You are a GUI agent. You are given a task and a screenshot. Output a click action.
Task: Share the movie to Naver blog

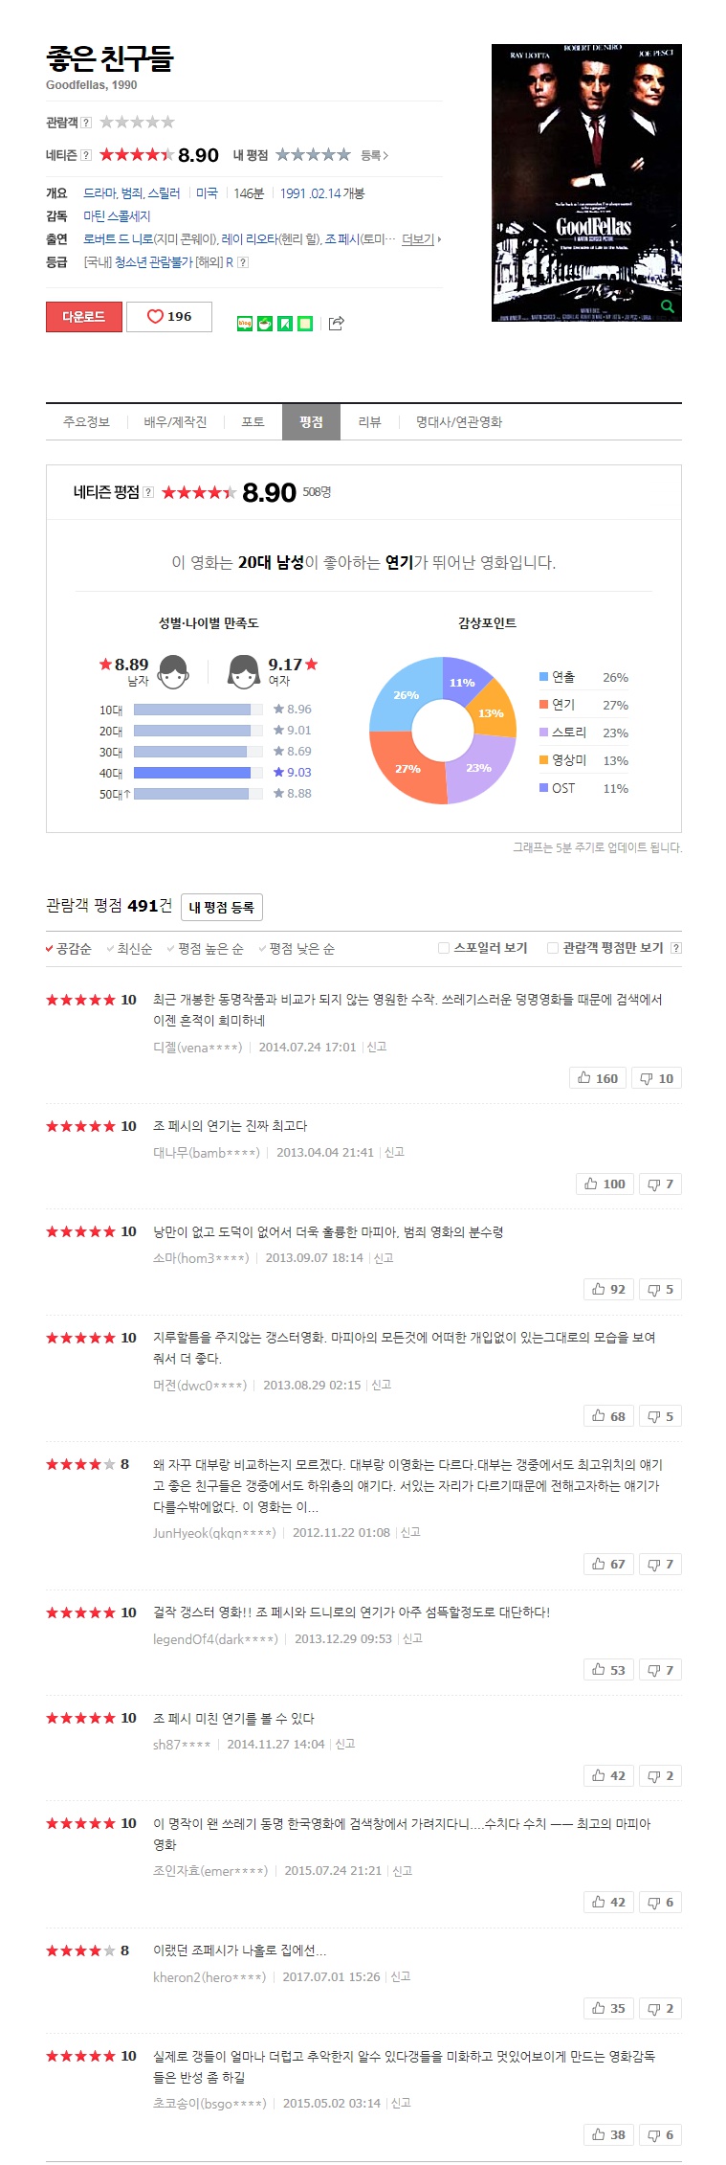coord(245,324)
